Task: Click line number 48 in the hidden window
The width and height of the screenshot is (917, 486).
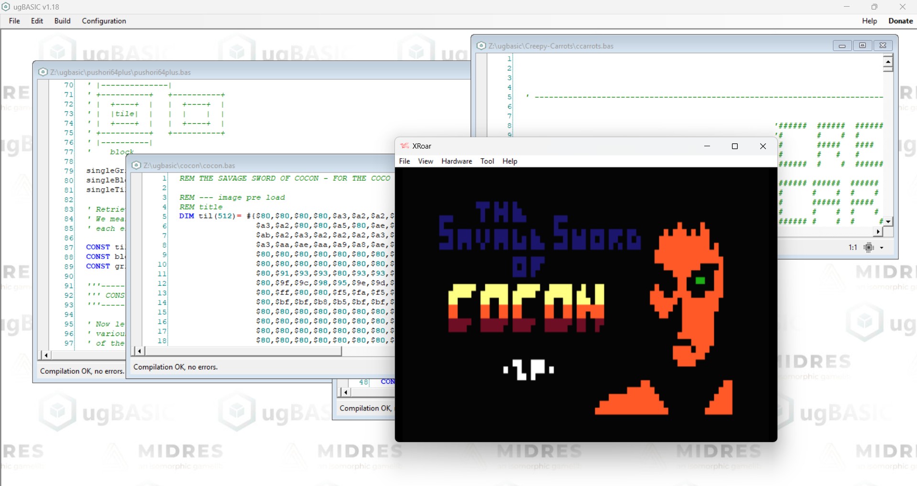Action: pos(364,382)
